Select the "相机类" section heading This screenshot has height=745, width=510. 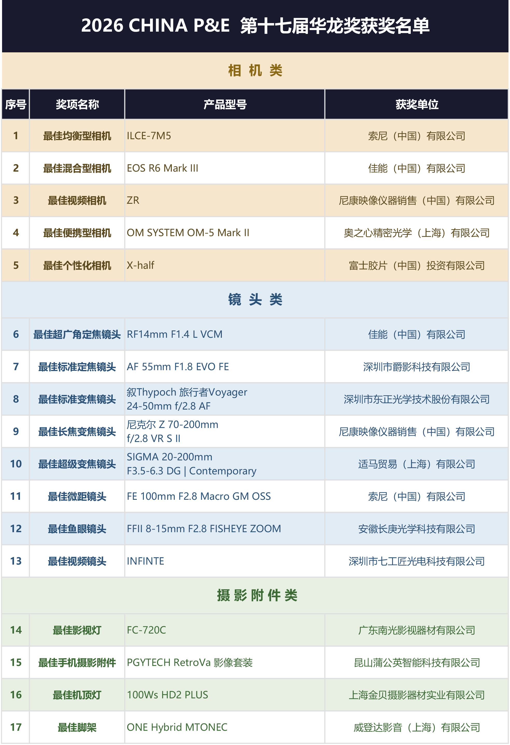tap(255, 71)
